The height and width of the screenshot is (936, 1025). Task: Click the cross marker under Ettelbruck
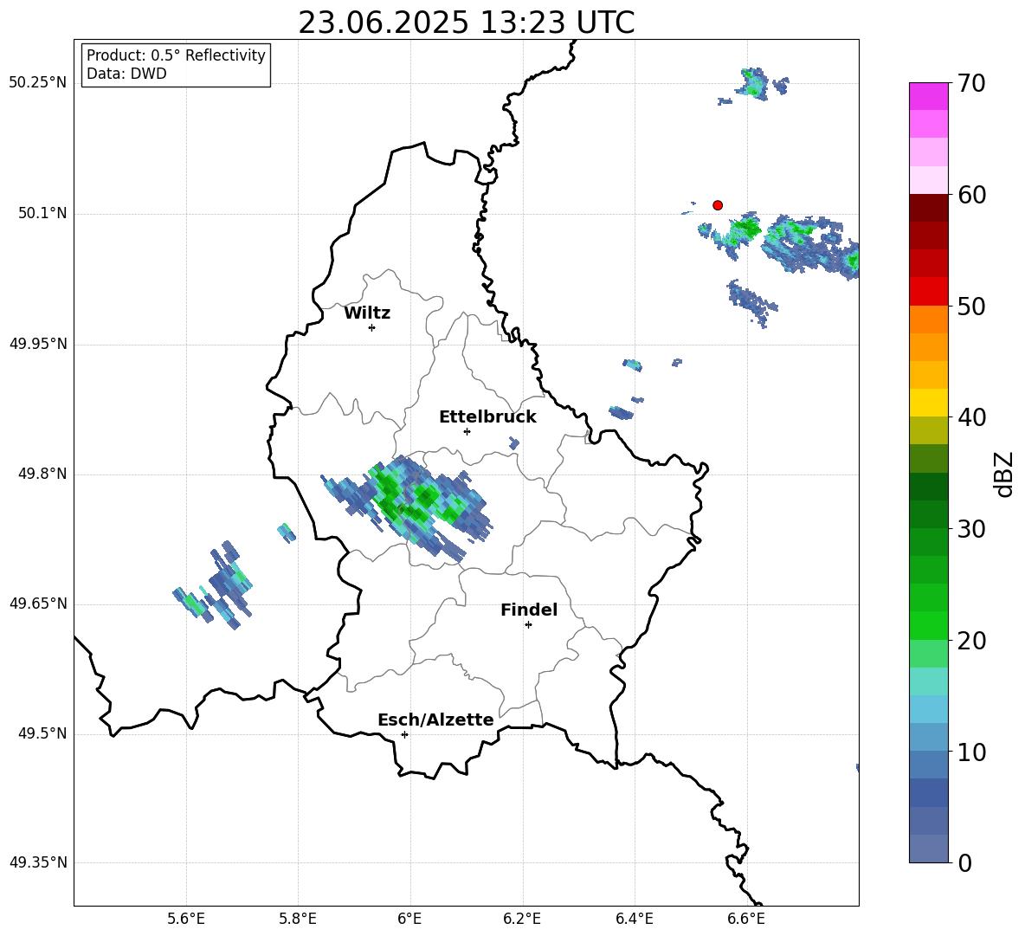pos(467,431)
